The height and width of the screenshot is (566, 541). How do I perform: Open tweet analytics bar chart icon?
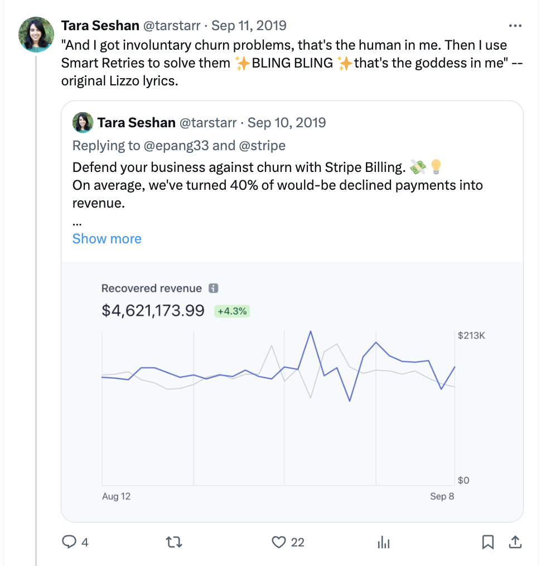click(384, 542)
